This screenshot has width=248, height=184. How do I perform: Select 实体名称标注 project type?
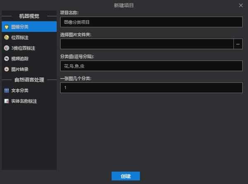click(24, 101)
